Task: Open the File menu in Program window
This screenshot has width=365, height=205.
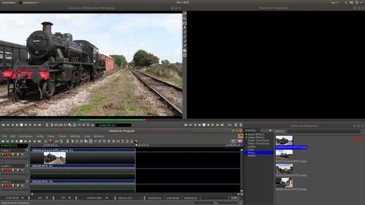Action: tap(5, 136)
